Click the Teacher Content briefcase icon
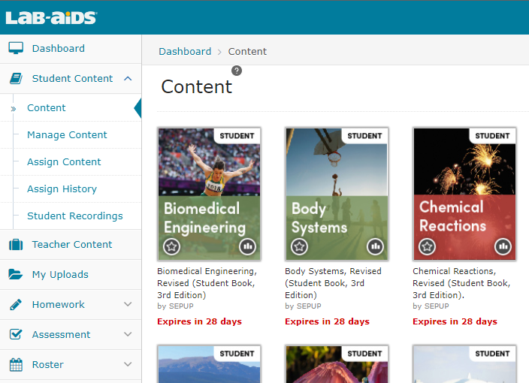The height and width of the screenshot is (383, 529). (x=16, y=245)
